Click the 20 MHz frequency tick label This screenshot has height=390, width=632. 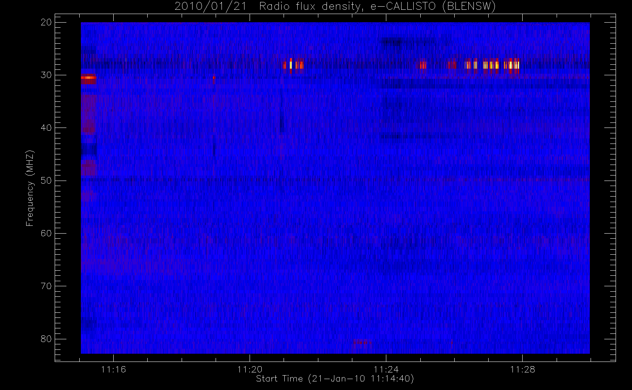[46, 22]
